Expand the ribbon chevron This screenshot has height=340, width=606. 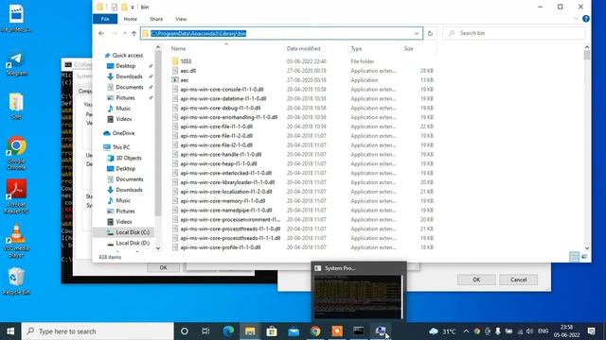(576, 19)
